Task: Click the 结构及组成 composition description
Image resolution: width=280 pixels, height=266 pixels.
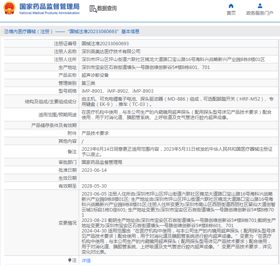Action: [177, 102]
